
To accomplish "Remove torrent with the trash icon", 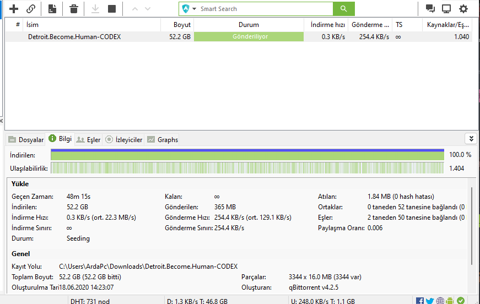I will point(74,9).
